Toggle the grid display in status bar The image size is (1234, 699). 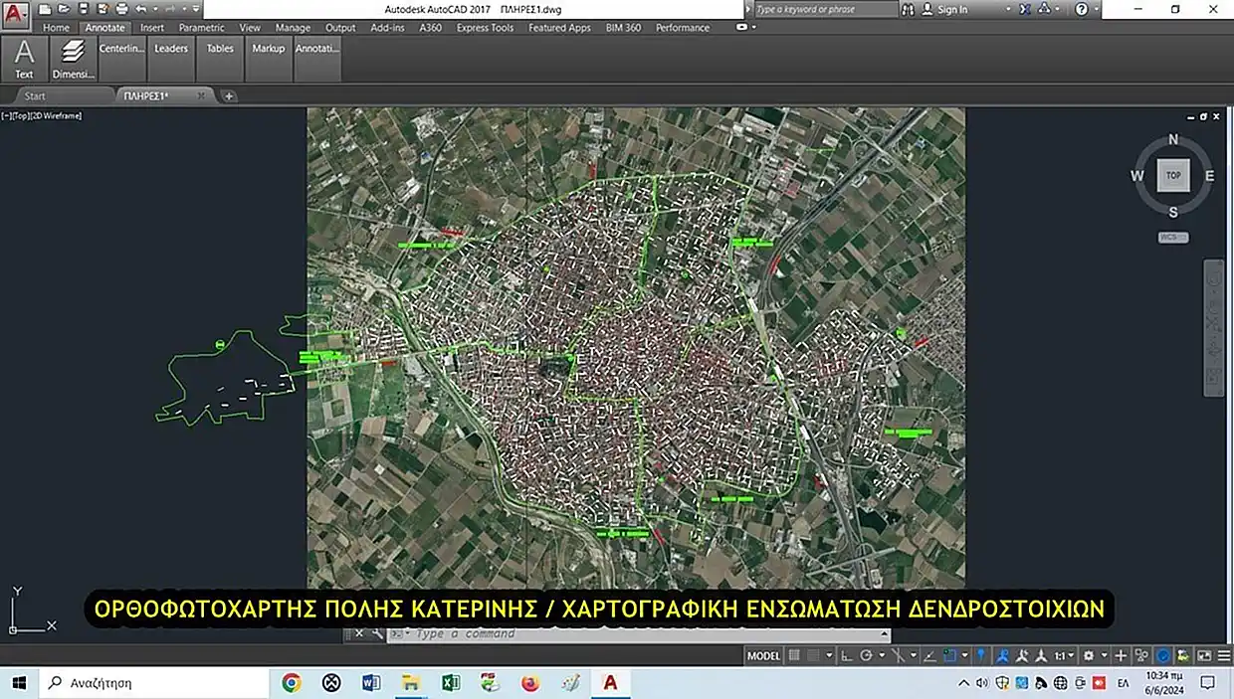tap(794, 655)
